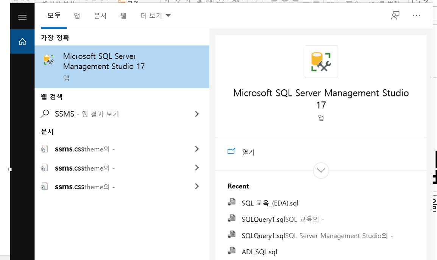Viewport: 437px width, 260px height.
Task: Select the Microsoft SQL Server Management Studio 17 result
Action: (x=122, y=67)
